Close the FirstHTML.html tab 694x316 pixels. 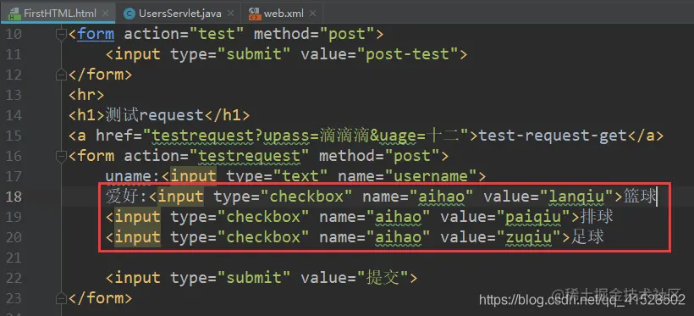[x=105, y=14]
